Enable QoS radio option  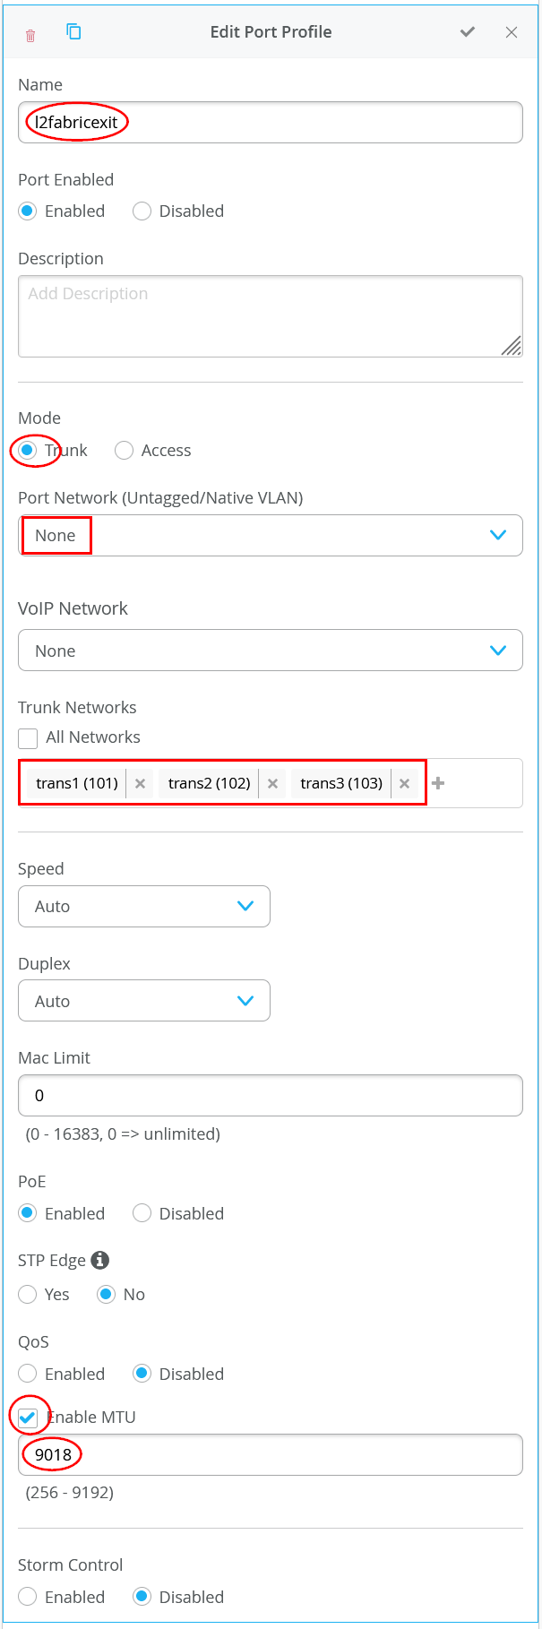pyautogui.click(x=29, y=1374)
